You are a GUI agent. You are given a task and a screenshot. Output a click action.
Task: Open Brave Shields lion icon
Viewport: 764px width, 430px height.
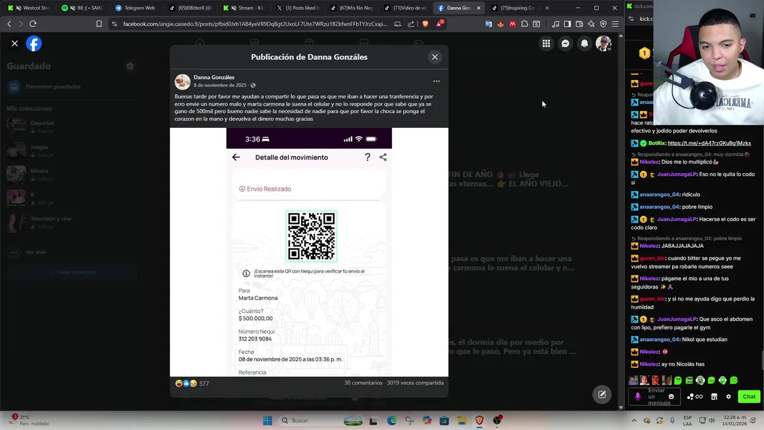pos(425,24)
